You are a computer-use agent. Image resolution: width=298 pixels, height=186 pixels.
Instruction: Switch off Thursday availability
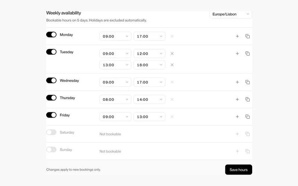tap(51, 98)
